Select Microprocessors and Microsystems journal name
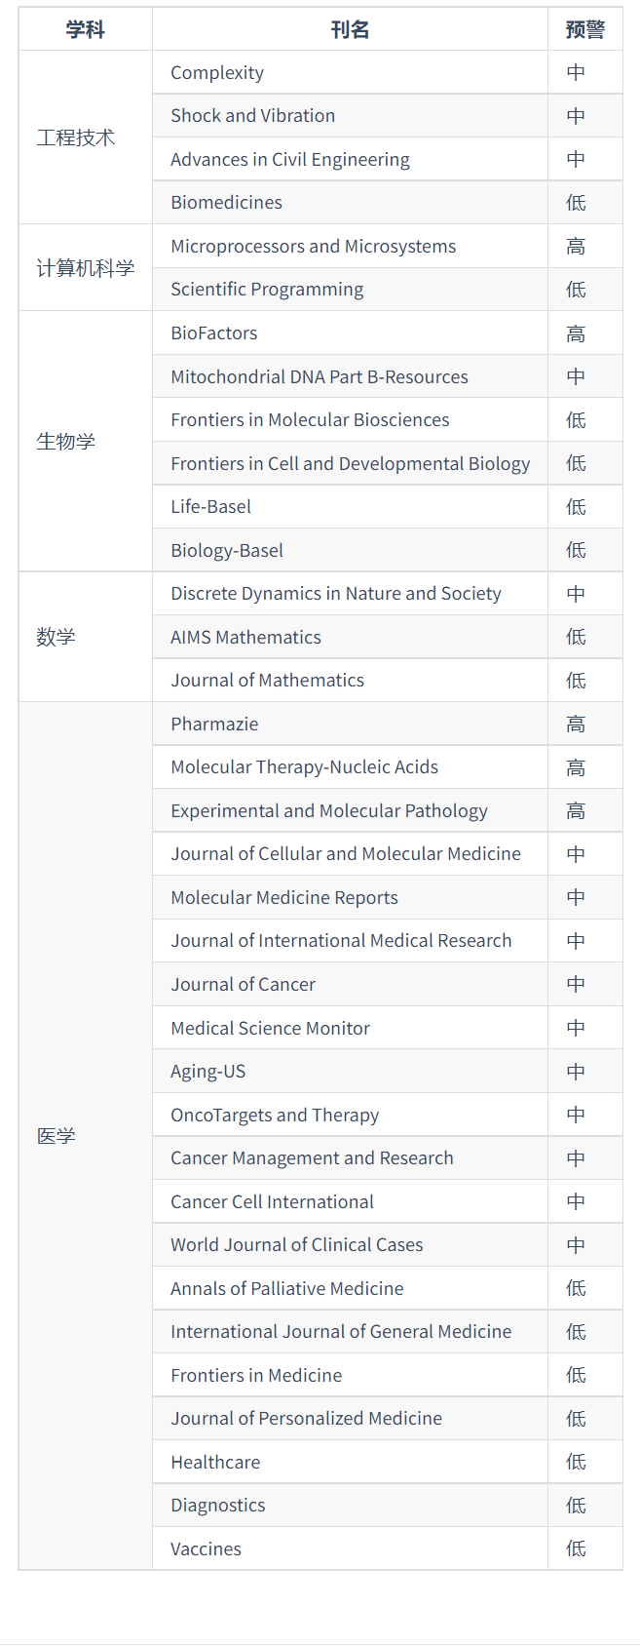 (x=314, y=247)
